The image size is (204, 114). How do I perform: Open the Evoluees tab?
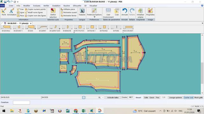[x=37, y=6]
